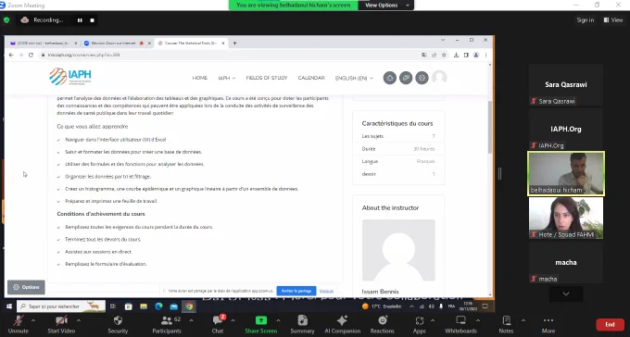Expand the arrow next to Chat
630x337 pixels.
233,320
